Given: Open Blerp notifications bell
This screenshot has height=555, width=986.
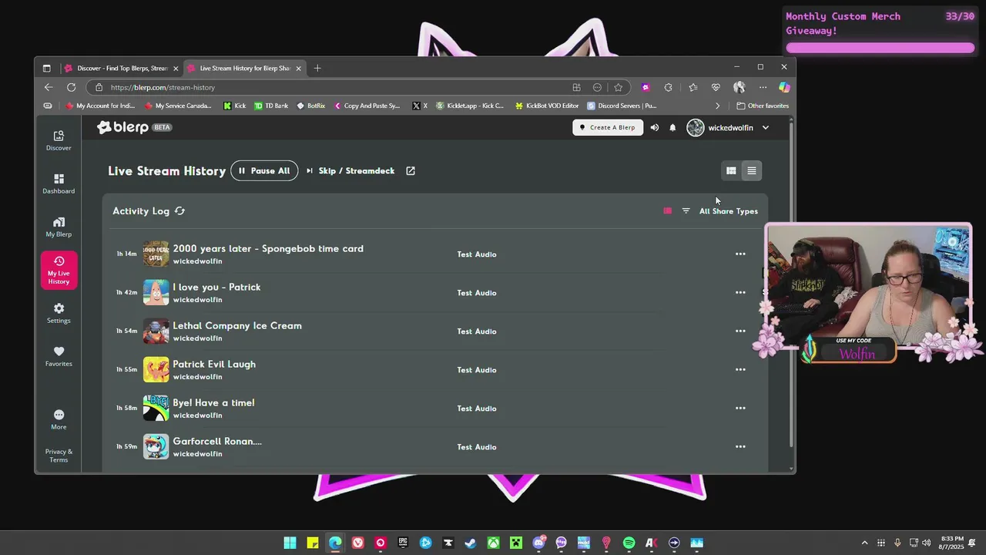Looking at the screenshot, I should pos(672,127).
